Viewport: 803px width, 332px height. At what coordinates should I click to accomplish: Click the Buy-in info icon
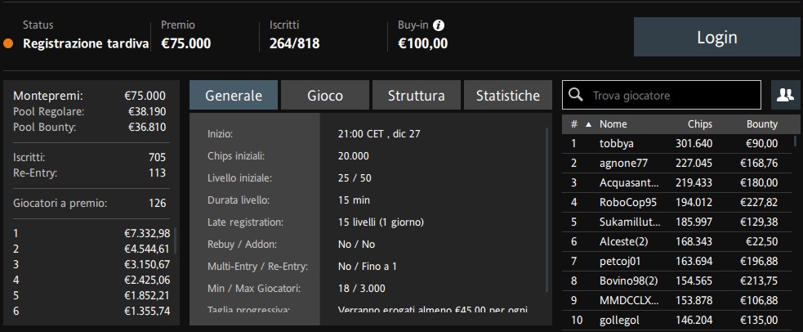tap(439, 25)
